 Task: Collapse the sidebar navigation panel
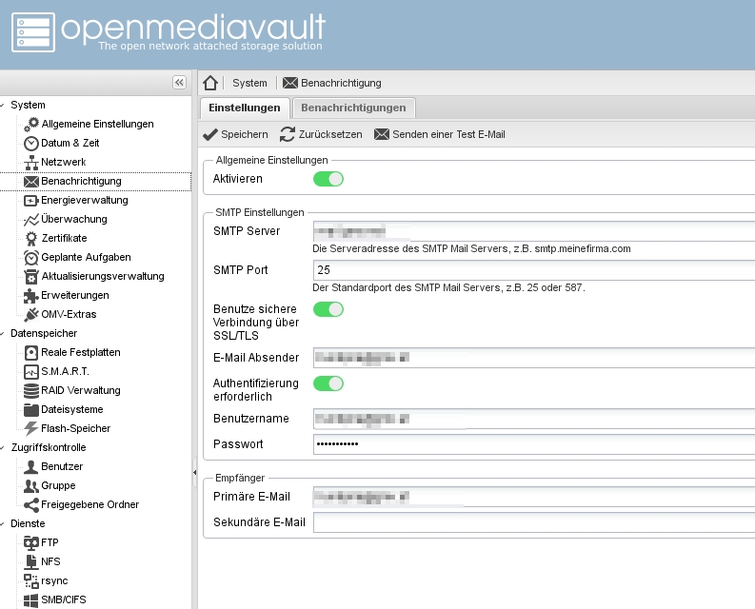click(179, 83)
